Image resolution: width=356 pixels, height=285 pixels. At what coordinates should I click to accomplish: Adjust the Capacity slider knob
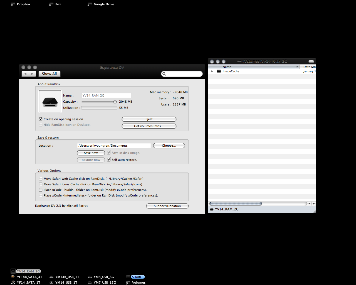(x=115, y=102)
